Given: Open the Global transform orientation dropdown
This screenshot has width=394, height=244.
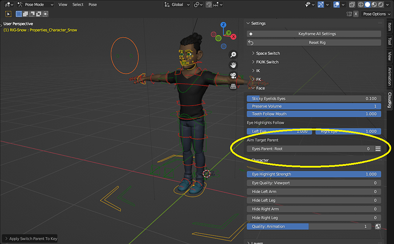Looking at the screenshot, I should 177,5.
